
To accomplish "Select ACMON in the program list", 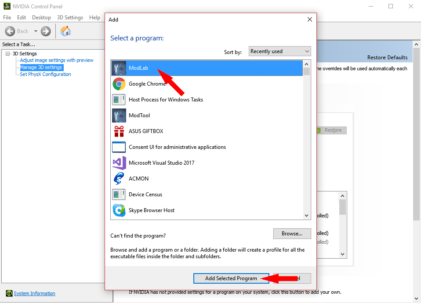I will coord(207,178).
